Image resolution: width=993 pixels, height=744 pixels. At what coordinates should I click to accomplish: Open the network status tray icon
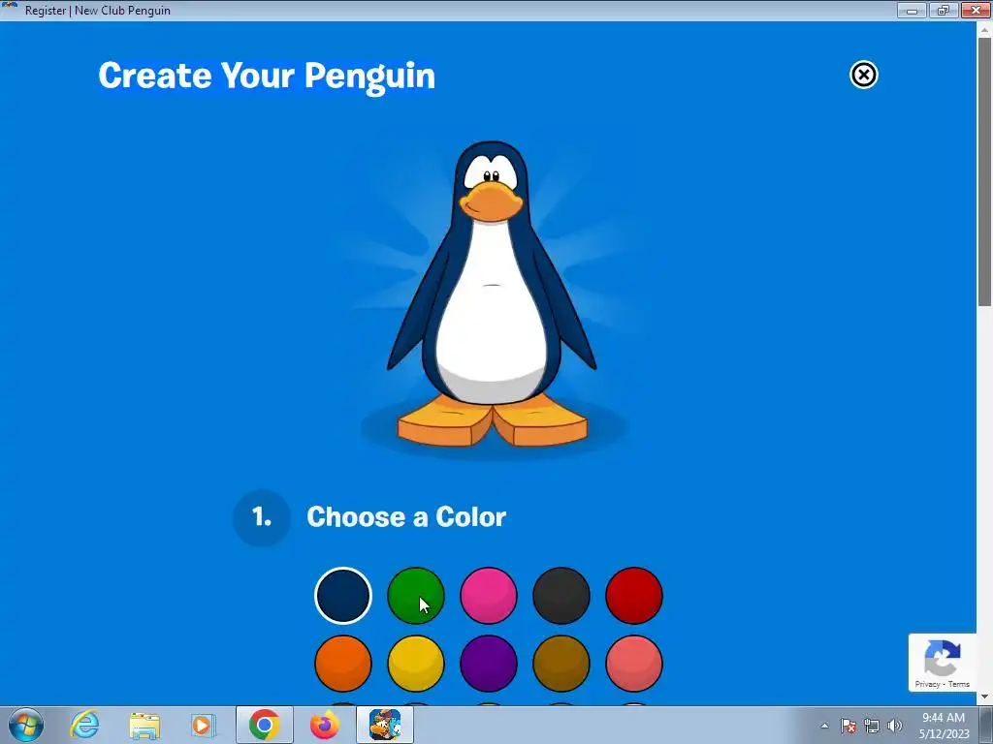pos(872,726)
